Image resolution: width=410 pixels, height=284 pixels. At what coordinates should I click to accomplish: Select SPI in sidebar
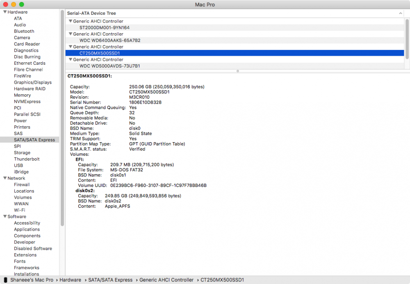coord(17,146)
